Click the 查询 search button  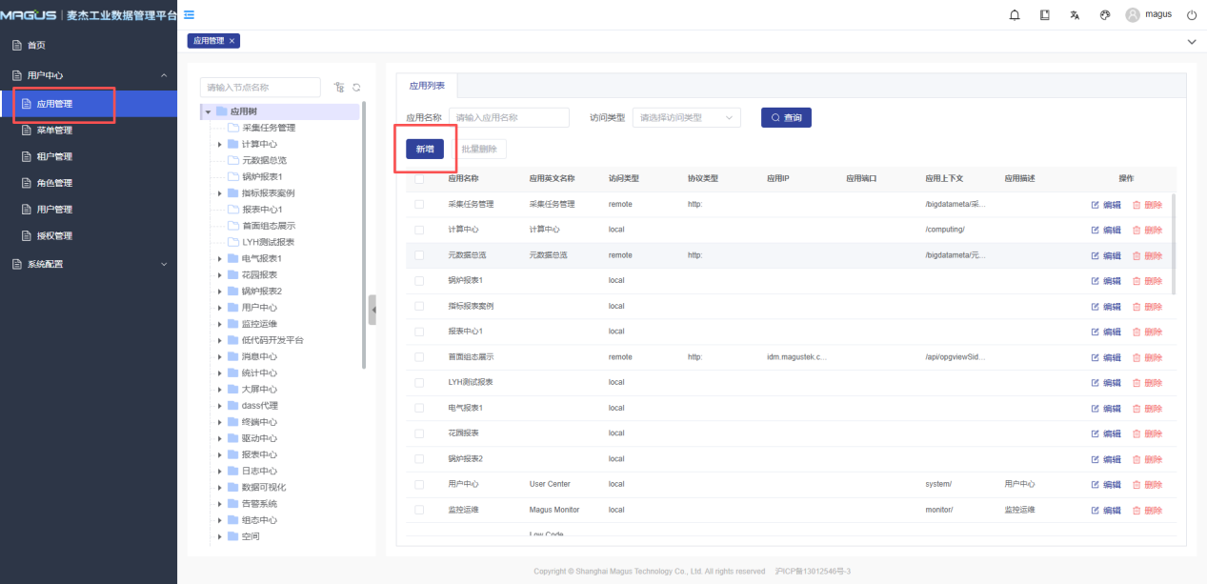[x=785, y=117]
